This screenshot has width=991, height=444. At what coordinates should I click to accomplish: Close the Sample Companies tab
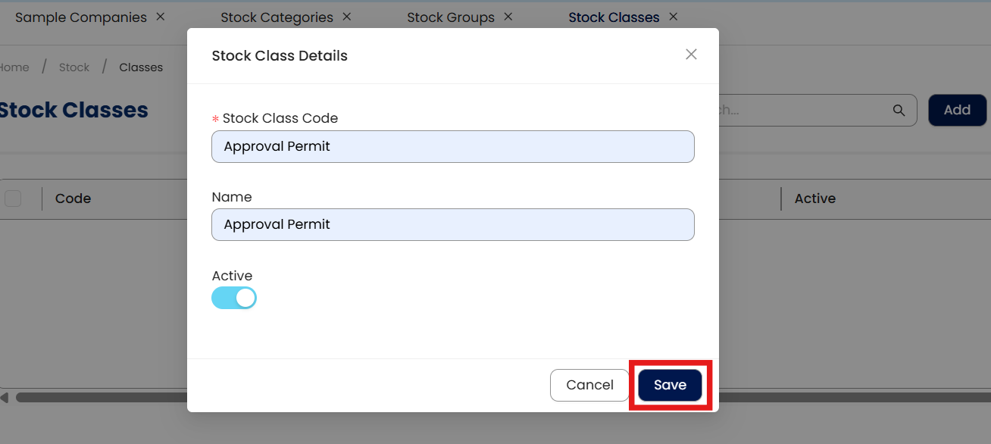click(x=160, y=17)
